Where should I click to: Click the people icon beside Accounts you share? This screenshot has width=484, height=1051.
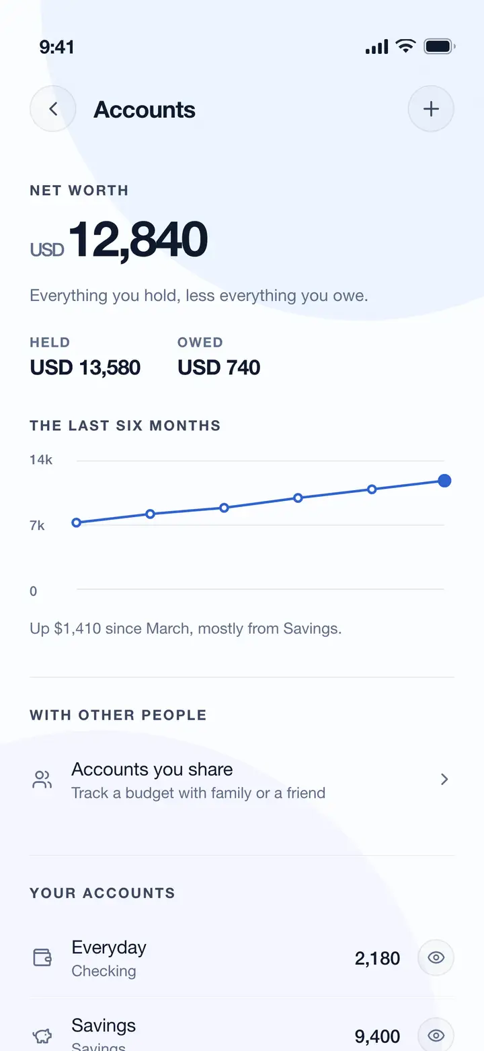pos(42,780)
